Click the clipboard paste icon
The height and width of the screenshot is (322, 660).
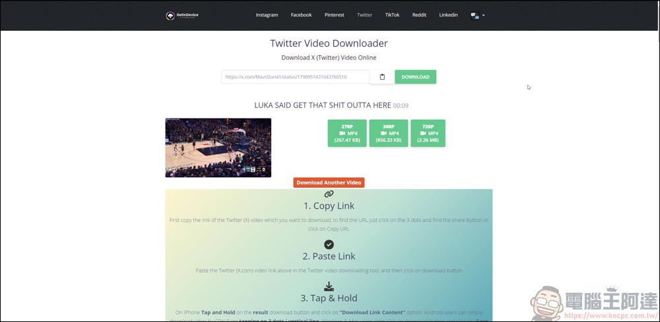click(x=382, y=77)
